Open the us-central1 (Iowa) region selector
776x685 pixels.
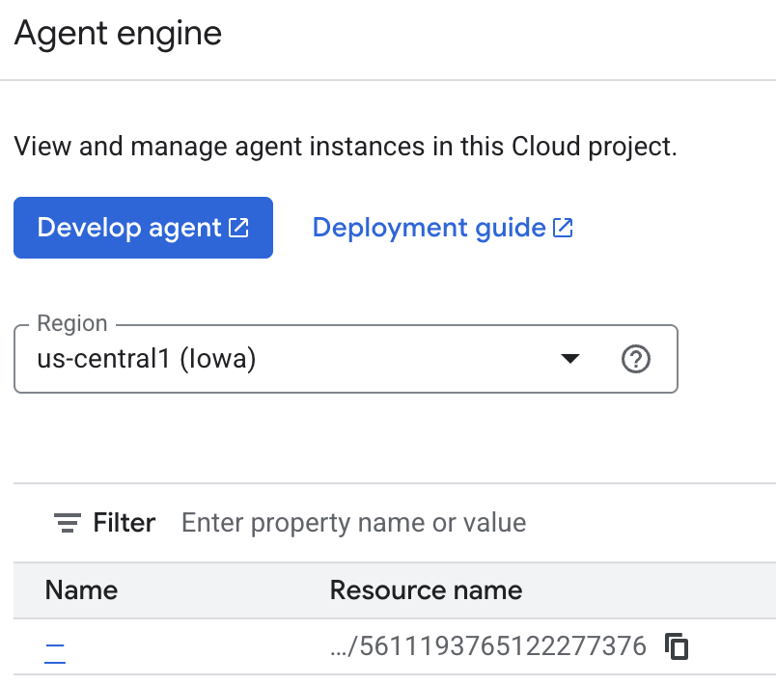coord(290,360)
